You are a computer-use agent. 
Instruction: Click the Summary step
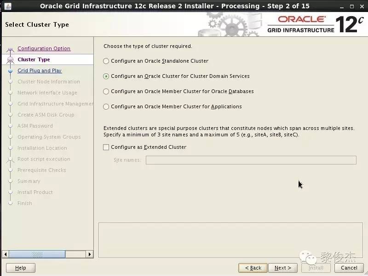(x=29, y=181)
